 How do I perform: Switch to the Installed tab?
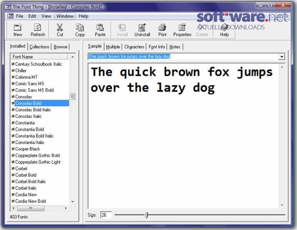tap(17, 46)
